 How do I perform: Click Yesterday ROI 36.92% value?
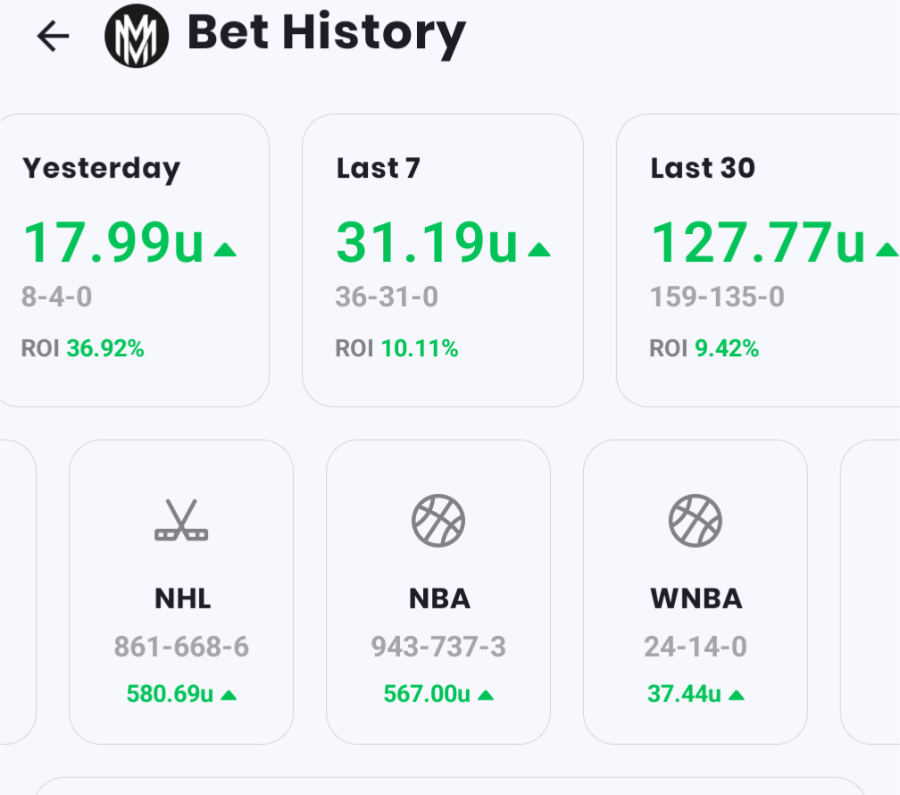(105, 348)
